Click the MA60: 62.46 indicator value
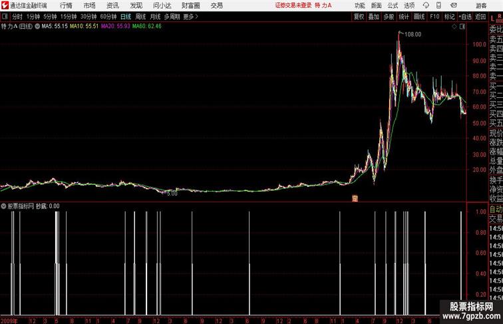This screenshot has width=503, height=324. [147, 27]
